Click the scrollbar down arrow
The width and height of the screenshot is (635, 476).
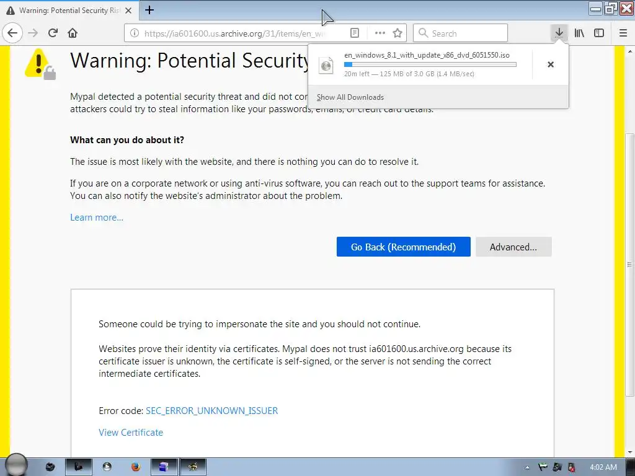630,452
